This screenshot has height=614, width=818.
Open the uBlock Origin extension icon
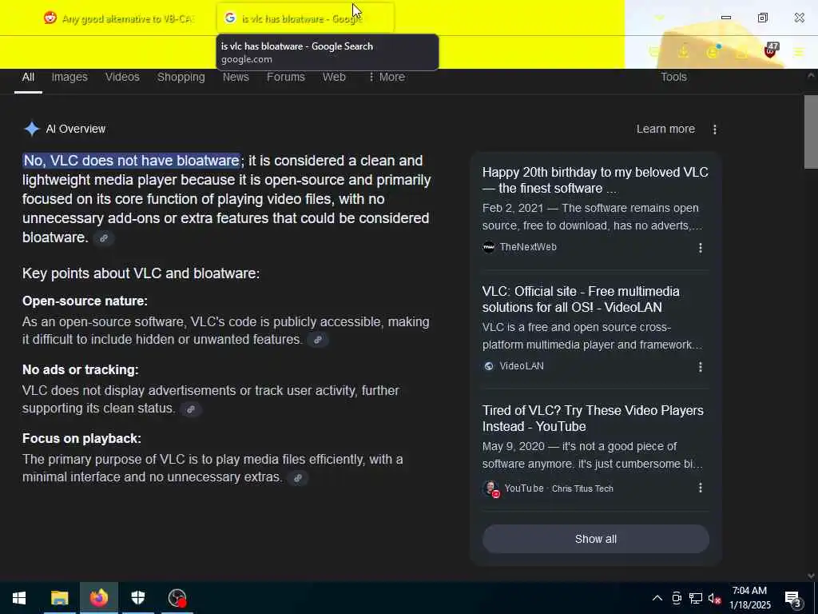point(770,51)
